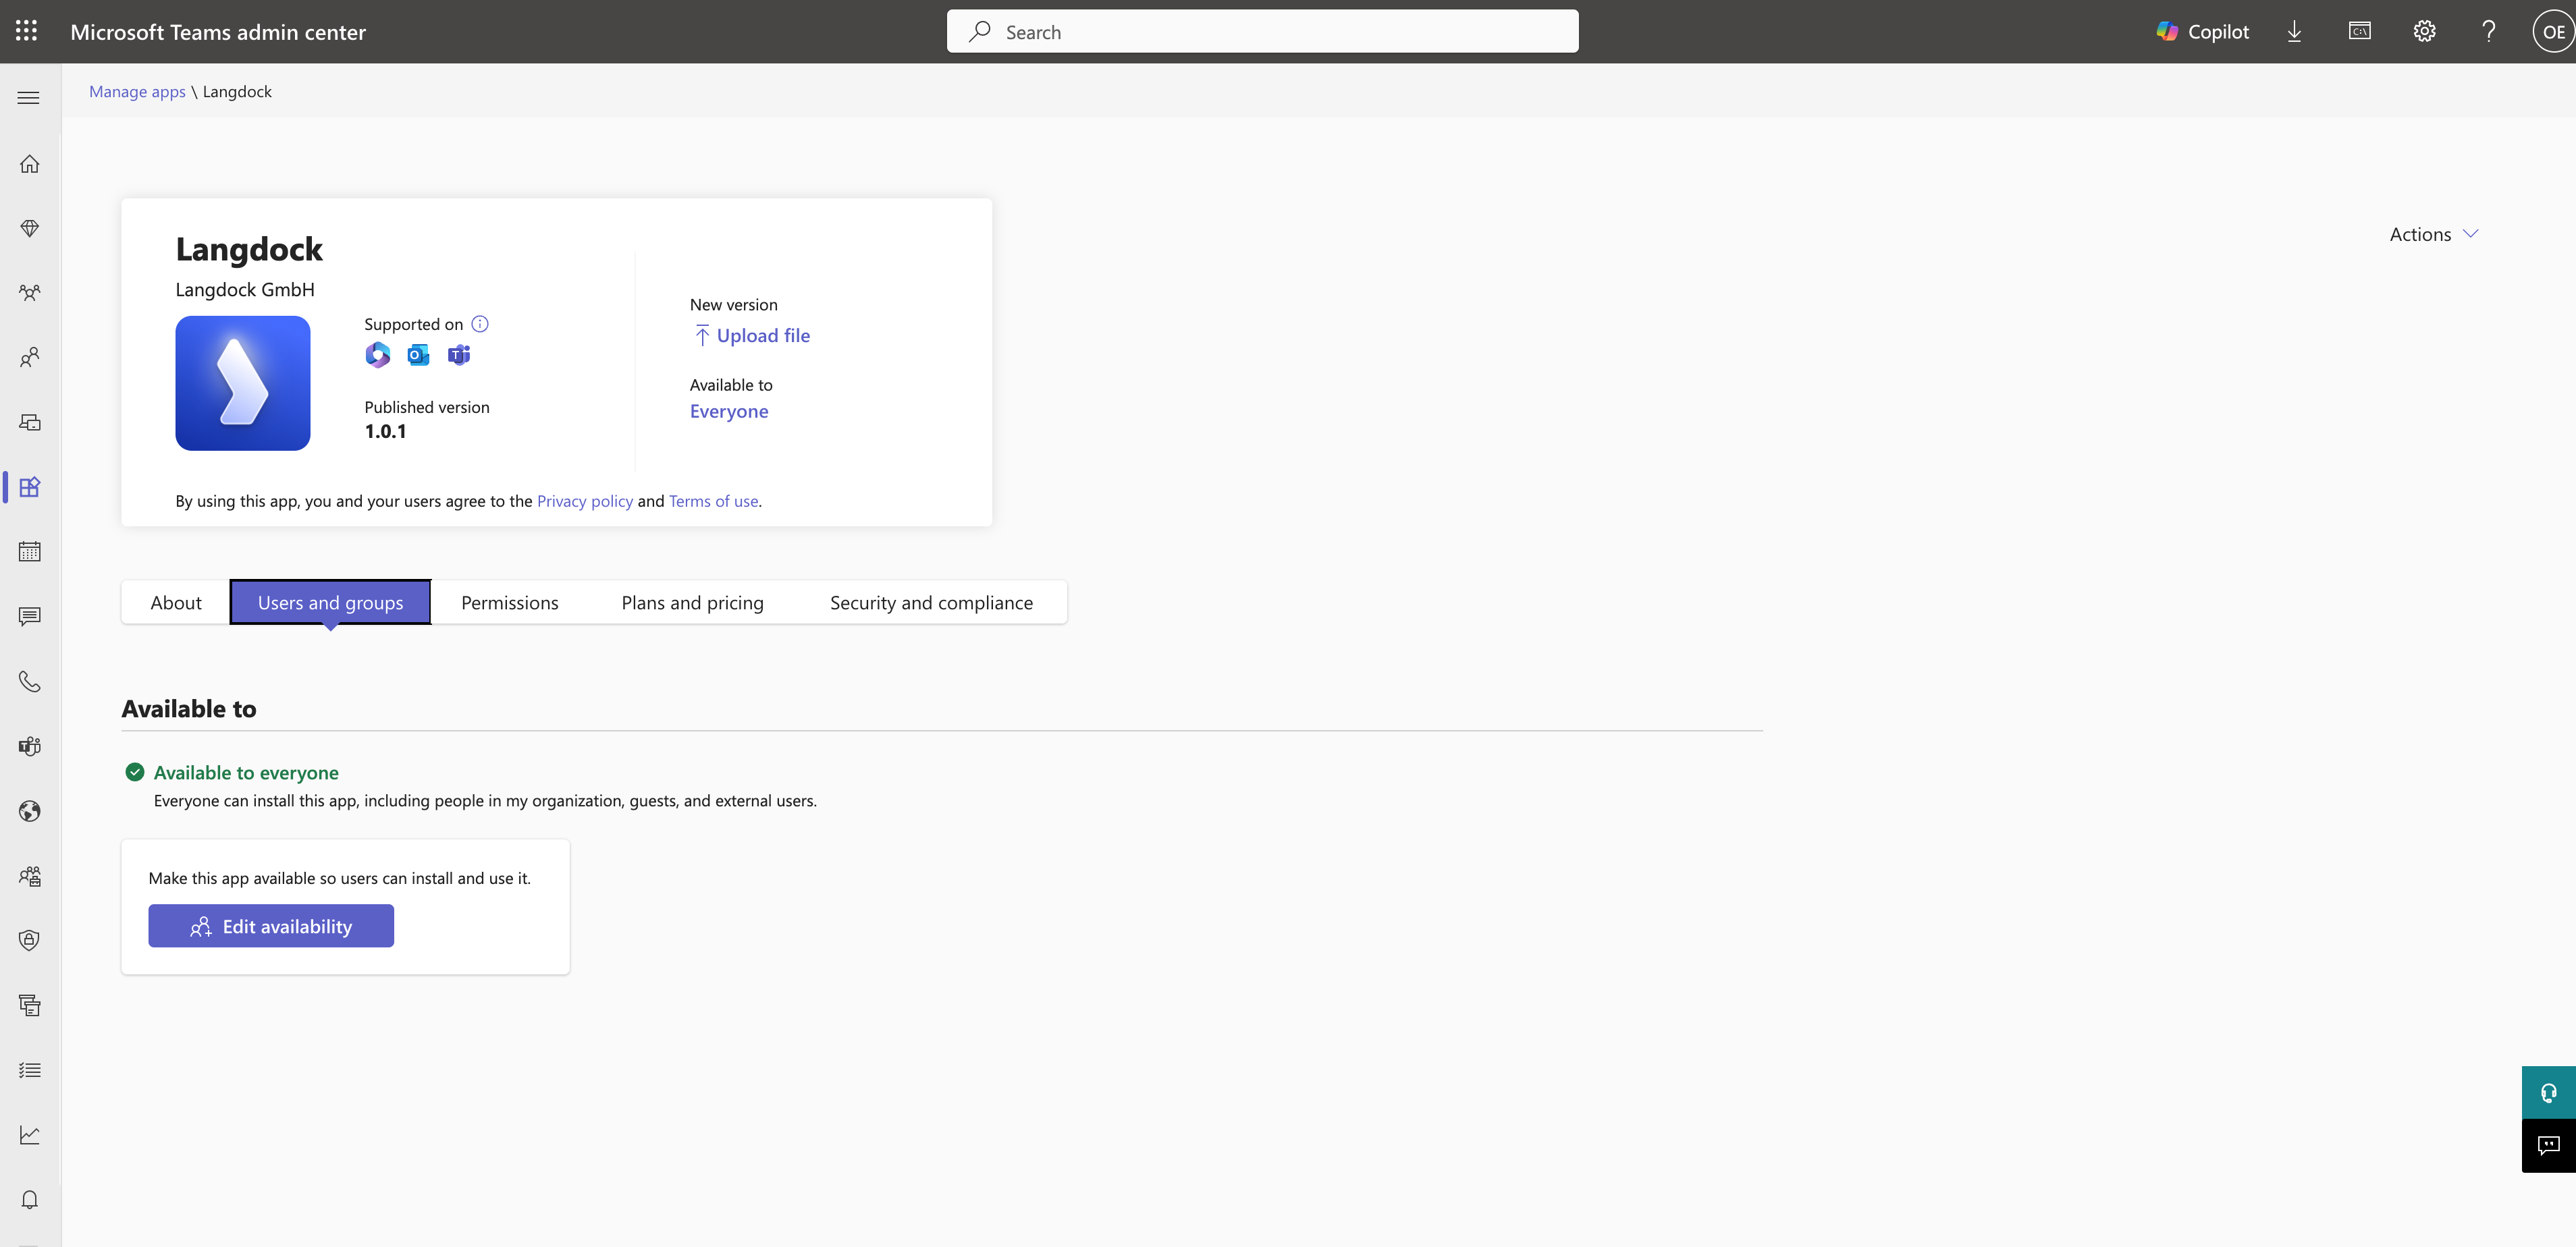The width and height of the screenshot is (2576, 1247).
Task: Expand the Actions dropdown
Action: coord(2433,234)
